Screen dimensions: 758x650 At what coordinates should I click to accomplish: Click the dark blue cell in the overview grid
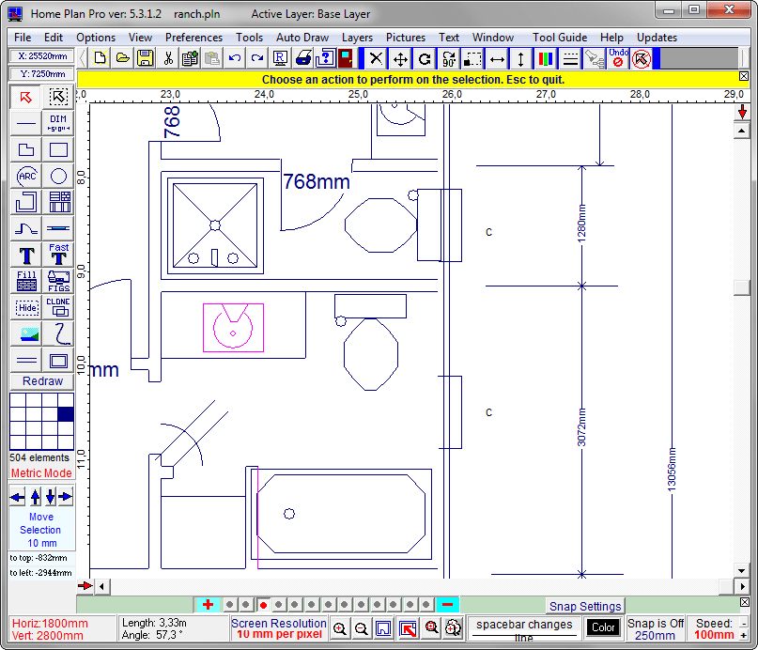point(66,414)
